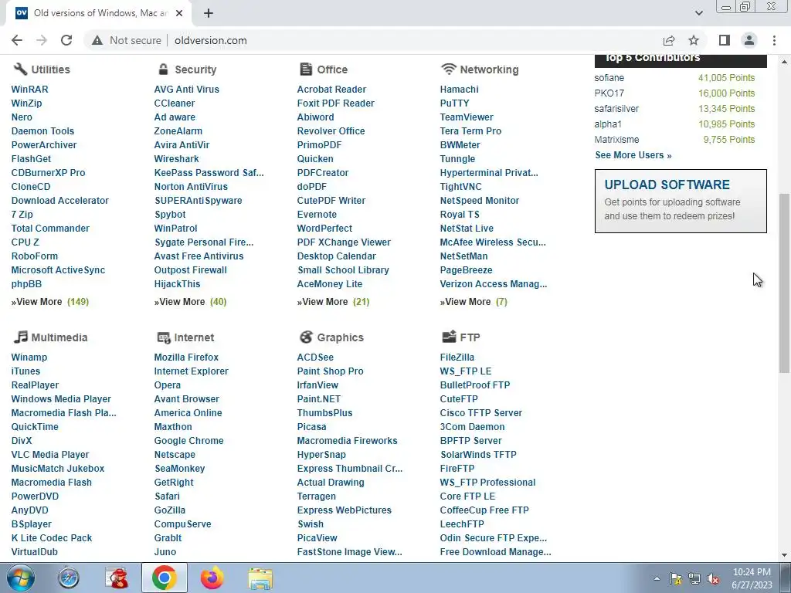Viewport: 791px width, 593px height.
Task: Open the IrfanView link
Action: pos(317,385)
